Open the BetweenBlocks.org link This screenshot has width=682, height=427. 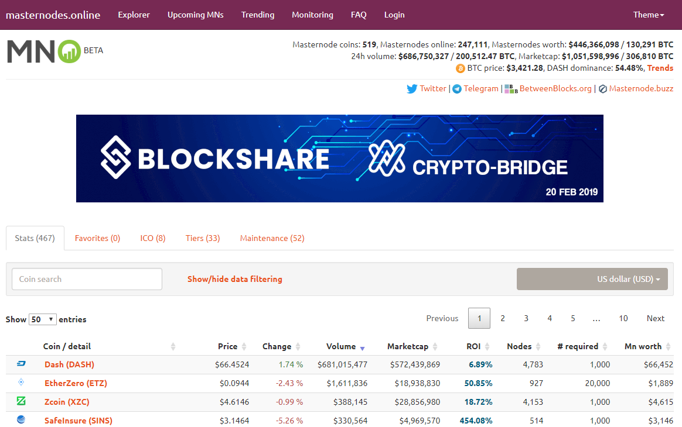point(555,88)
